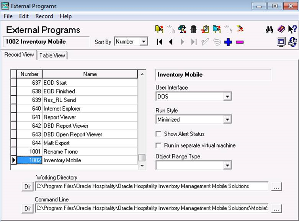Screen dimensions: 299x222
Task: Add a record with the blue plus
Action: pyautogui.click(x=228, y=42)
